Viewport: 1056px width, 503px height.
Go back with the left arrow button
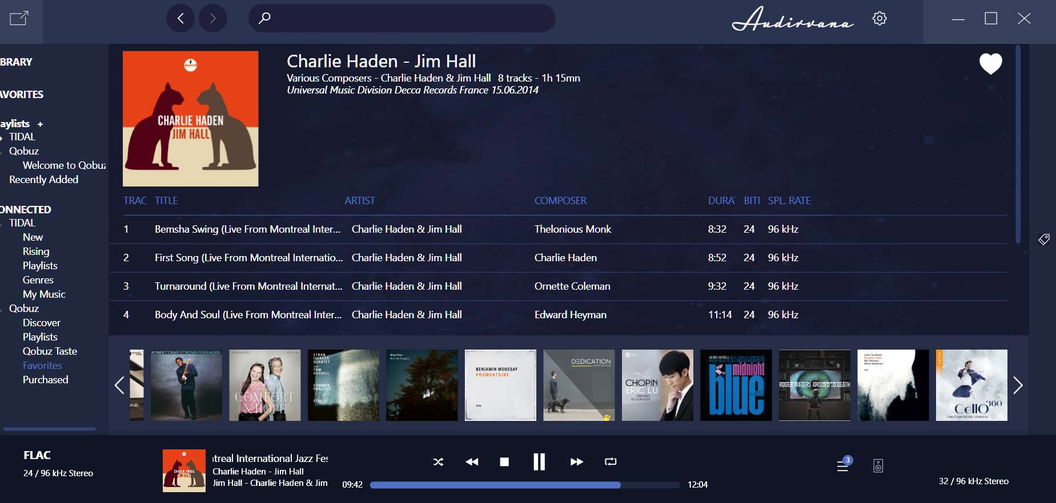coord(180,18)
